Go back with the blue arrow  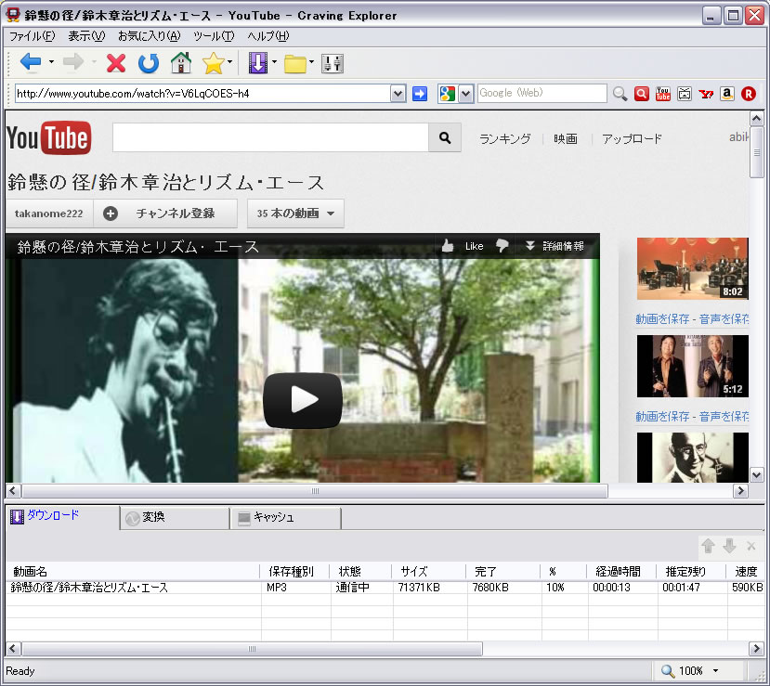(x=31, y=63)
